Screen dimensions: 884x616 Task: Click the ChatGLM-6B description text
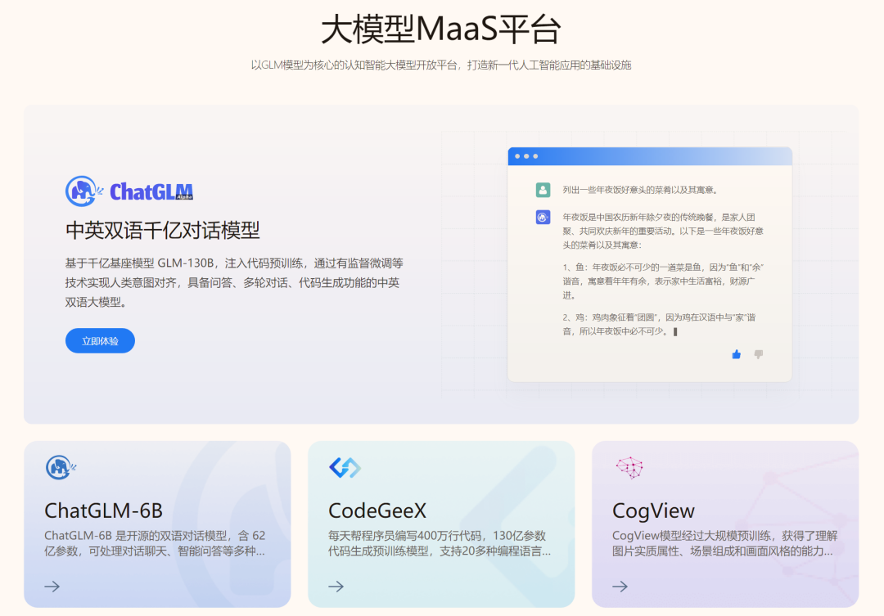coord(155,543)
